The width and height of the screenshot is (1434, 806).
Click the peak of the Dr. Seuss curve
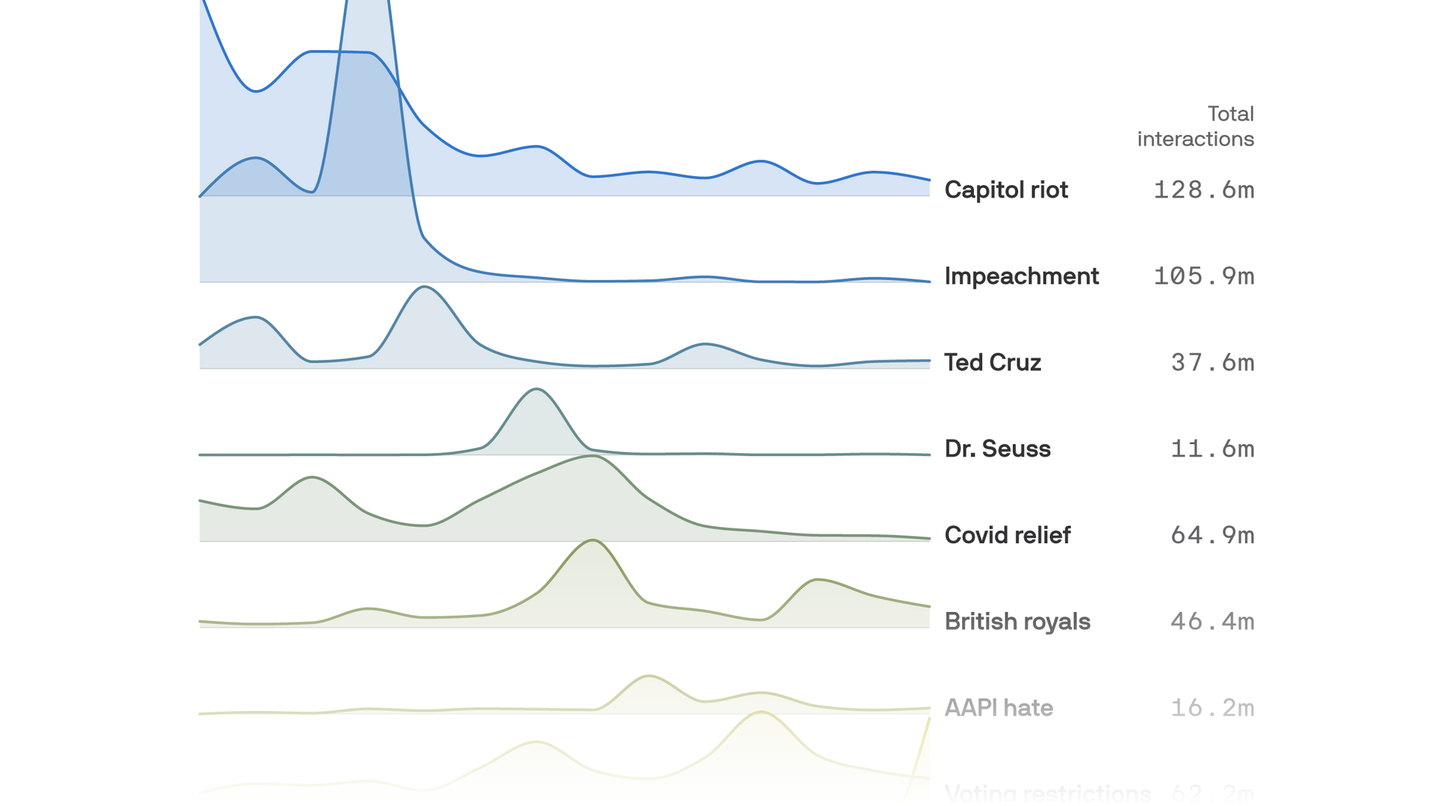click(x=536, y=390)
